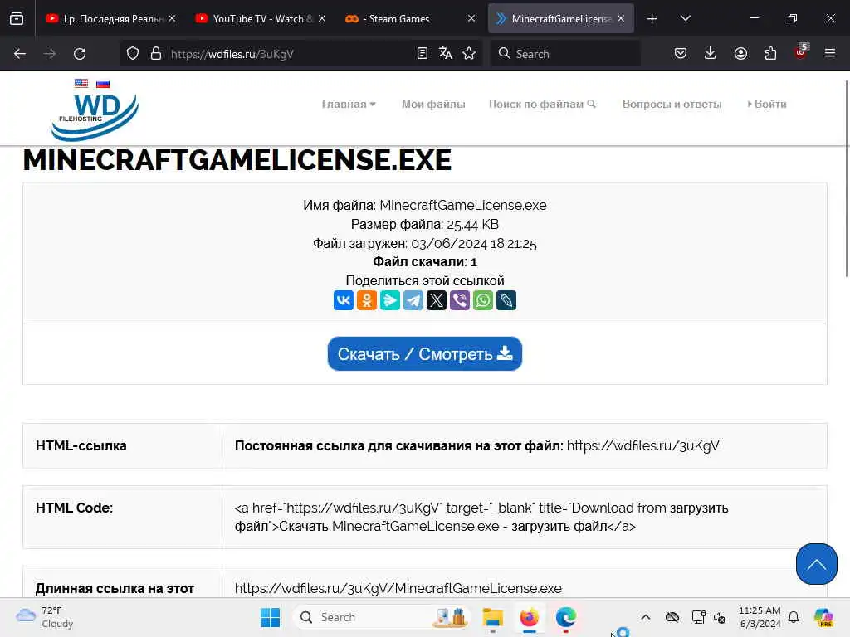Viewport: 850px width, 637px height.
Task: Expand the Главная dropdown menu
Action: tap(349, 104)
